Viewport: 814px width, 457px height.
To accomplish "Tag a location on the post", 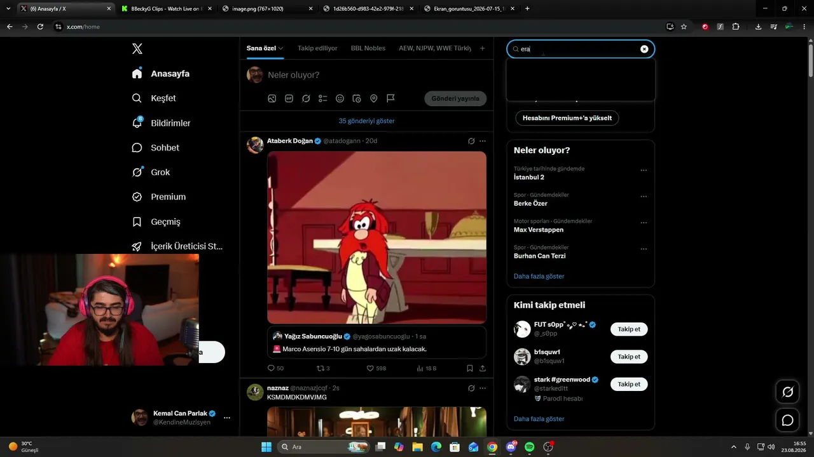I will click(374, 98).
